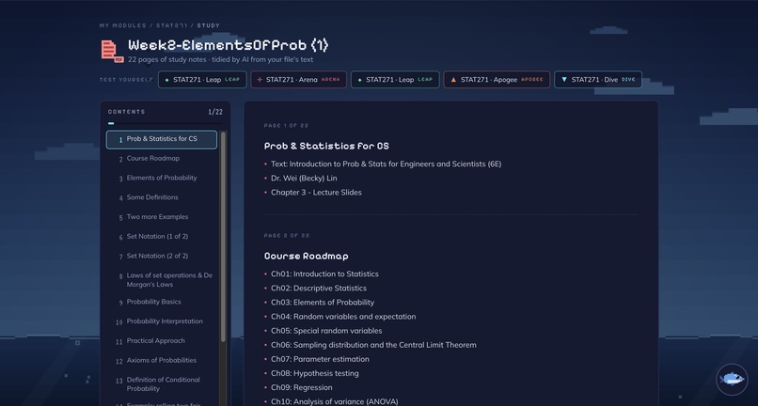Viewport: 758px width, 406px height.
Task: Select 'Probability Basics' in contents
Action: click(x=162, y=302)
